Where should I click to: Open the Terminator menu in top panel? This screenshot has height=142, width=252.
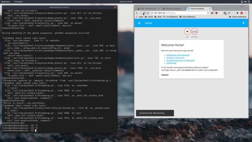click(18, 2)
